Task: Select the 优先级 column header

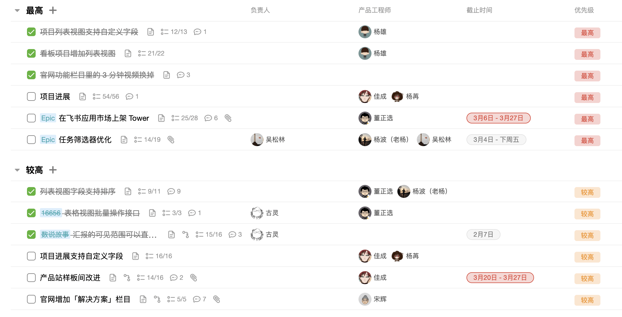Action: click(584, 10)
